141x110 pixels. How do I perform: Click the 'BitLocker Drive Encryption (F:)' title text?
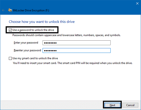pyautogui.click(x=31, y=10)
